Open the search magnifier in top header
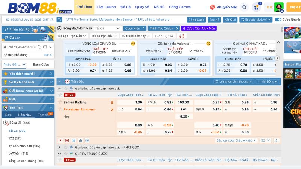 coord(244,7)
